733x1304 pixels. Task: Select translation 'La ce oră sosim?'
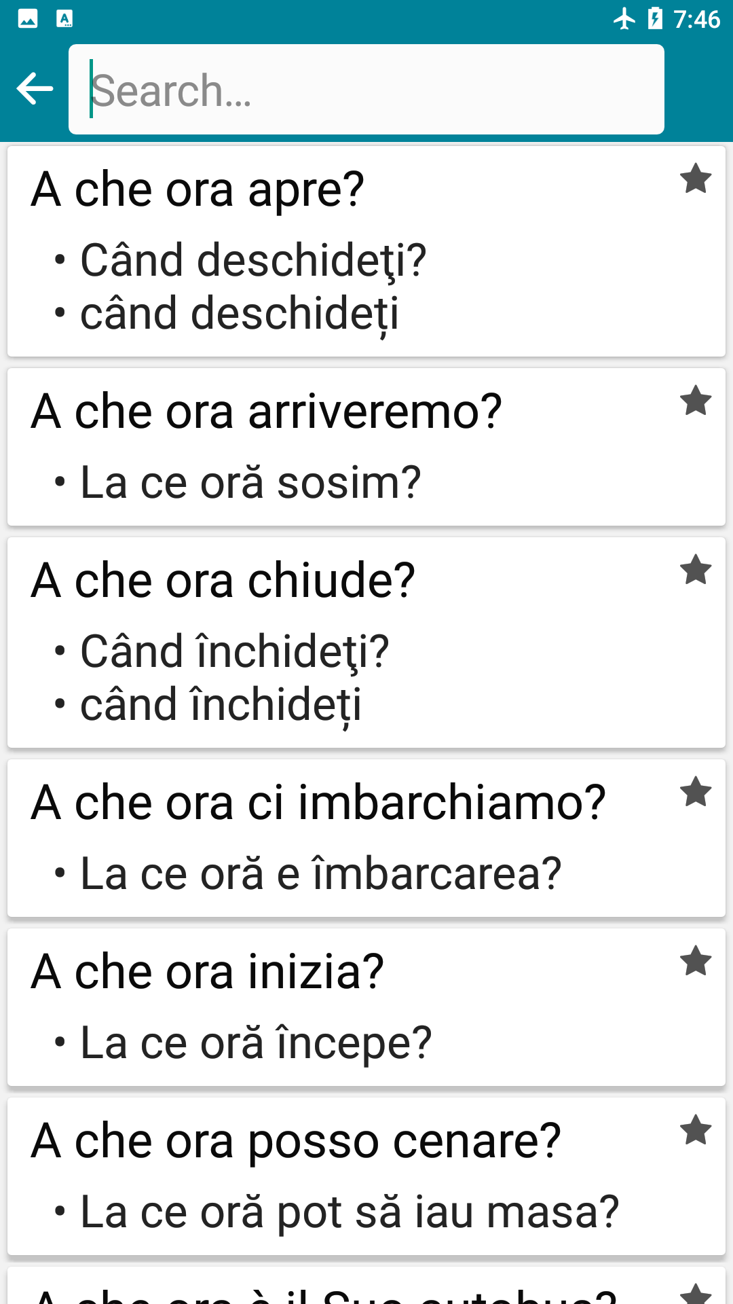coord(250,483)
